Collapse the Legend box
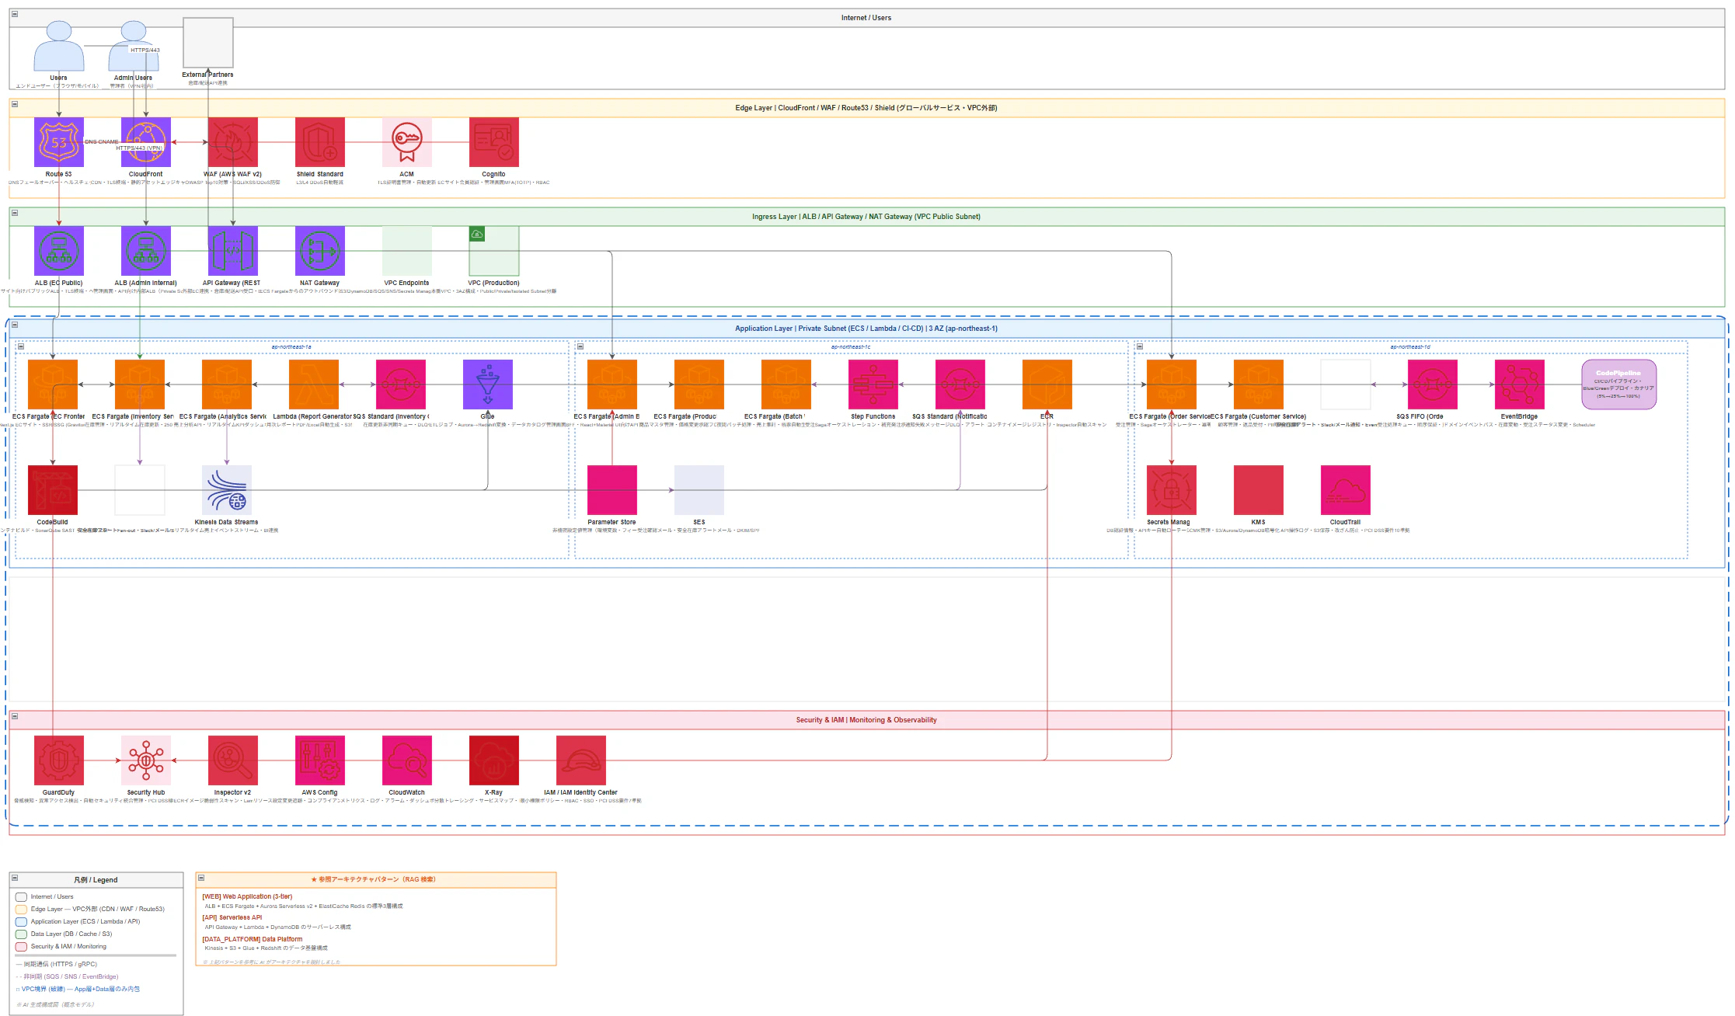This screenshot has width=1735, height=1016. pyautogui.click(x=15, y=878)
